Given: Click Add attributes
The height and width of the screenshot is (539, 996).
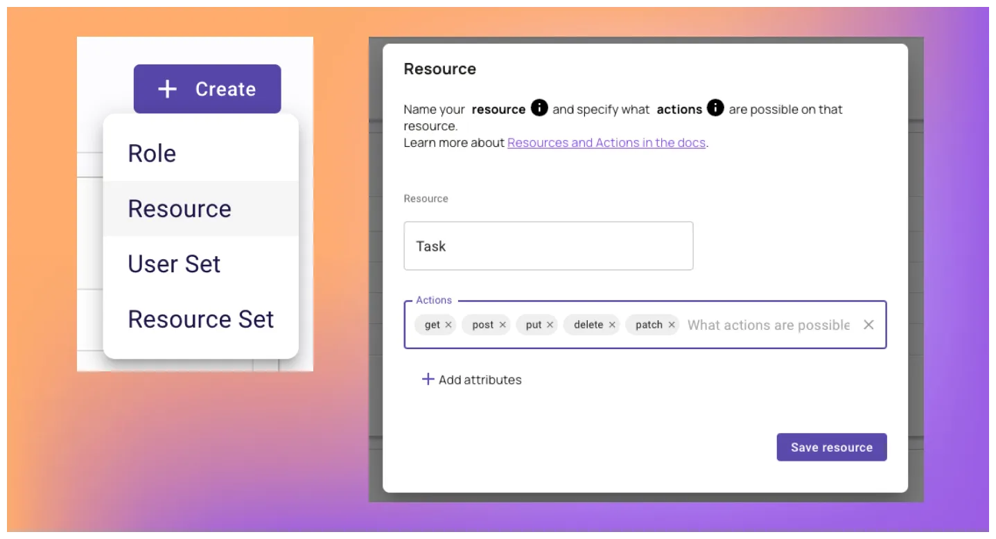Looking at the screenshot, I should click(480, 379).
